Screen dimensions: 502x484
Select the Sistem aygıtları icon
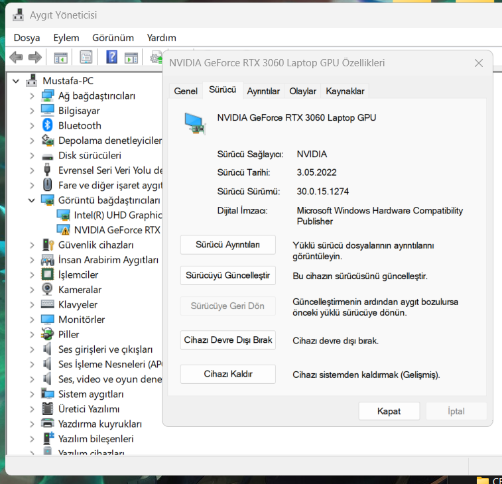tap(47, 394)
